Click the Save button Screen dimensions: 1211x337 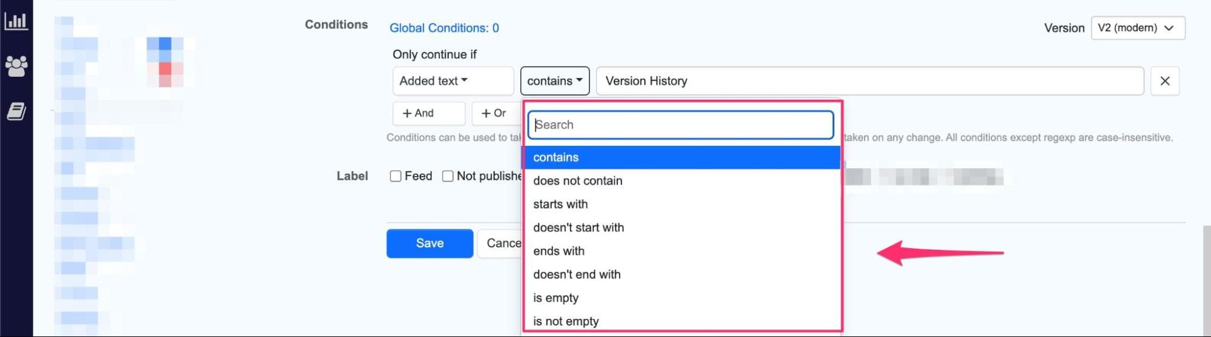(430, 243)
